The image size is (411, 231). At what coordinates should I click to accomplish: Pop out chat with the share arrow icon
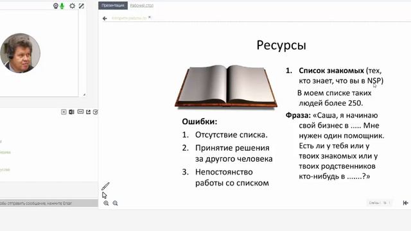click(x=89, y=112)
